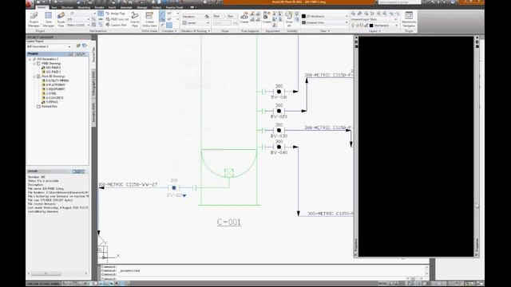Expand the Layers panel title
Viewport: 511px width, 287px height.
(374, 31)
